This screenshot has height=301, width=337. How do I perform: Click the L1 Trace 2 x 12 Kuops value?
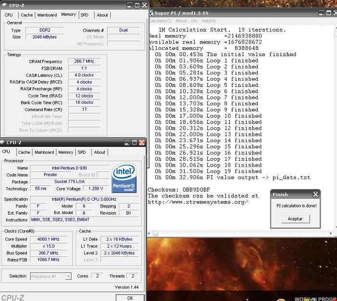(x=120, y=246)
